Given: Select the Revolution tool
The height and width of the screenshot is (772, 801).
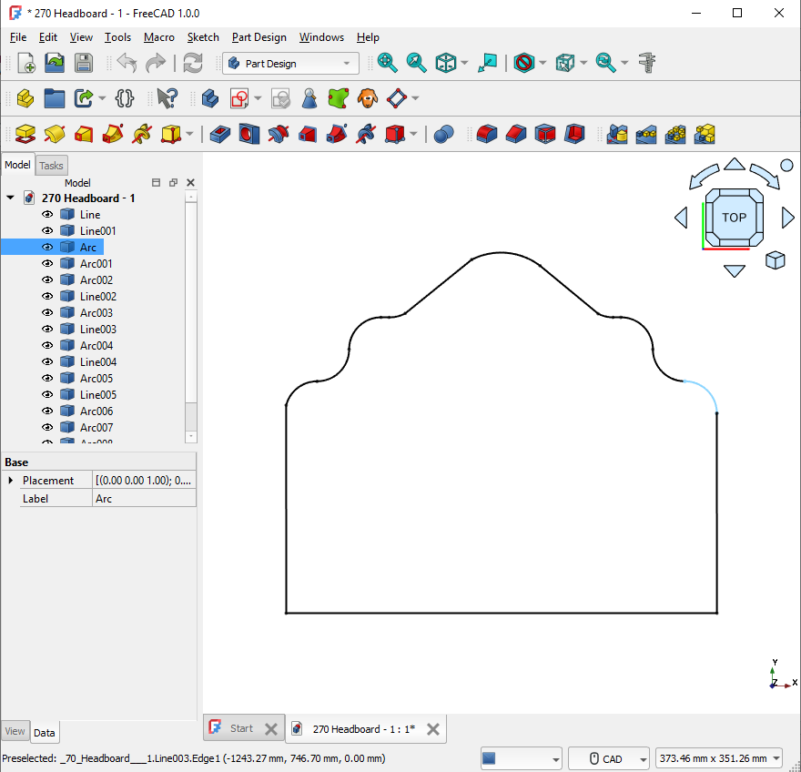Looking at the screenshot, I should click(x=54, y=135).
